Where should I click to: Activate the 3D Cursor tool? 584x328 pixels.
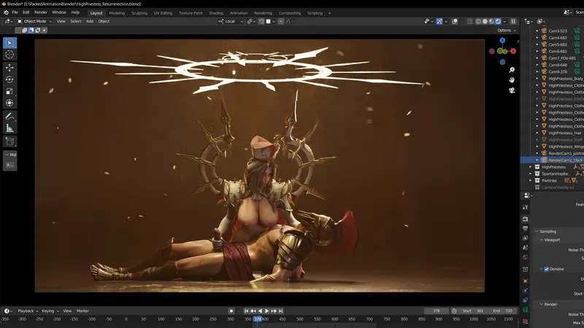(9, 55)
